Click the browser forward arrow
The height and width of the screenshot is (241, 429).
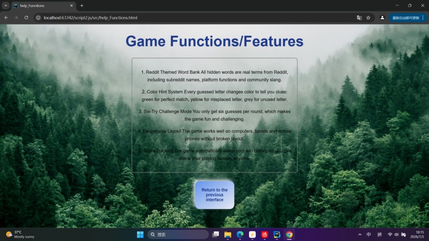(x=16, y=18)
